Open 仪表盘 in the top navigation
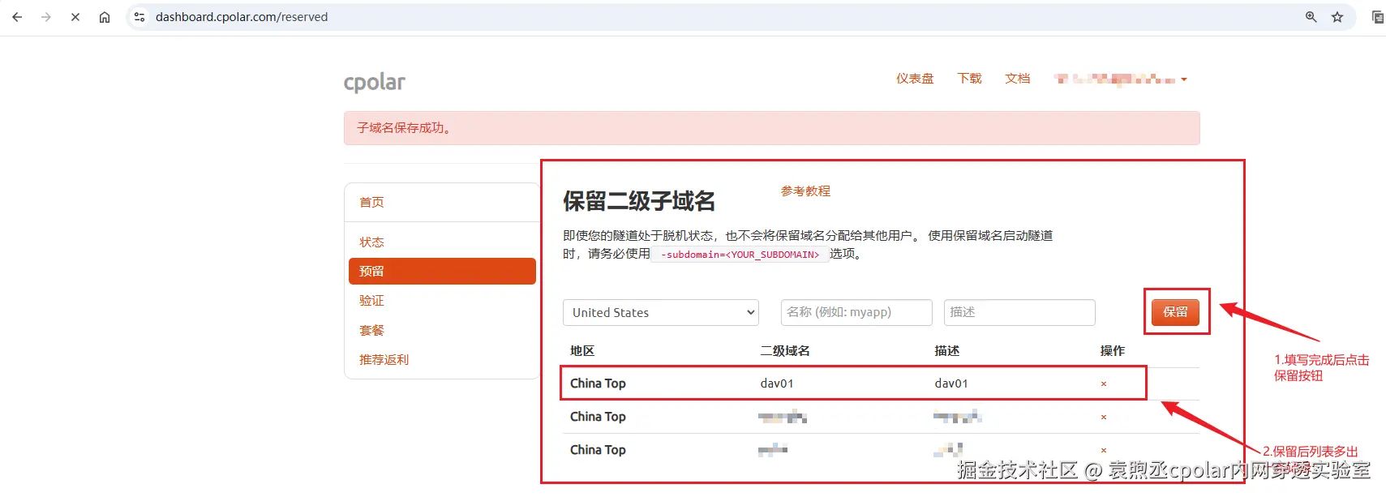This screenshot has width=1386, height=497. (915, 79)
